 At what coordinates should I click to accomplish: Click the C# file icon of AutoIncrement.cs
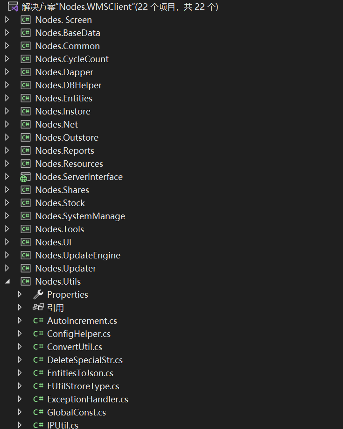pos(38,321)
